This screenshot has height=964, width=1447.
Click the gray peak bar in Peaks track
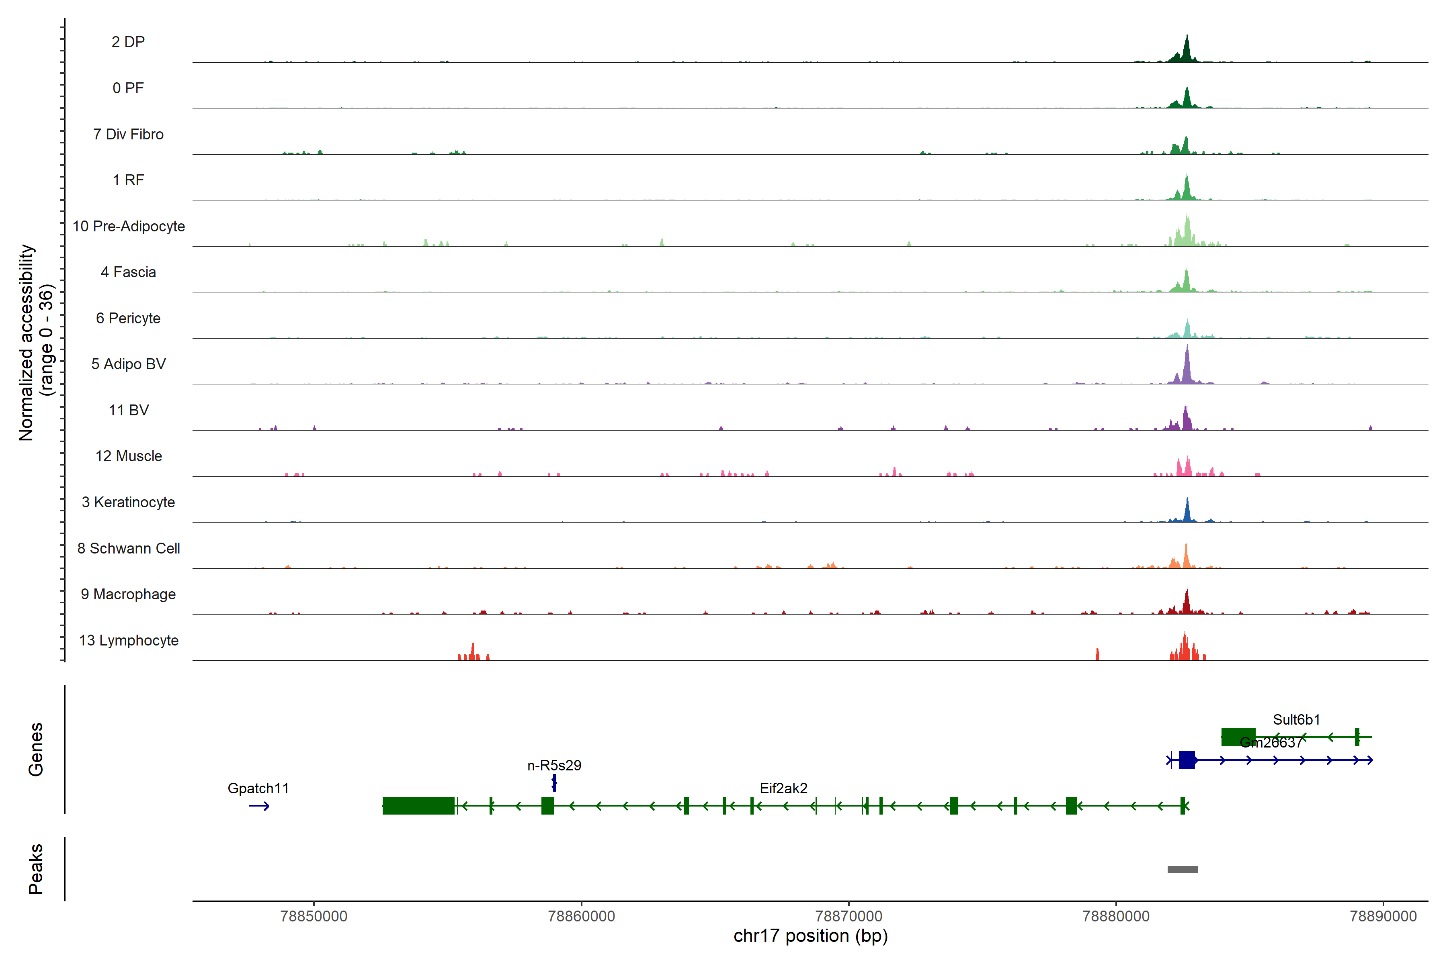point(1183,869)
